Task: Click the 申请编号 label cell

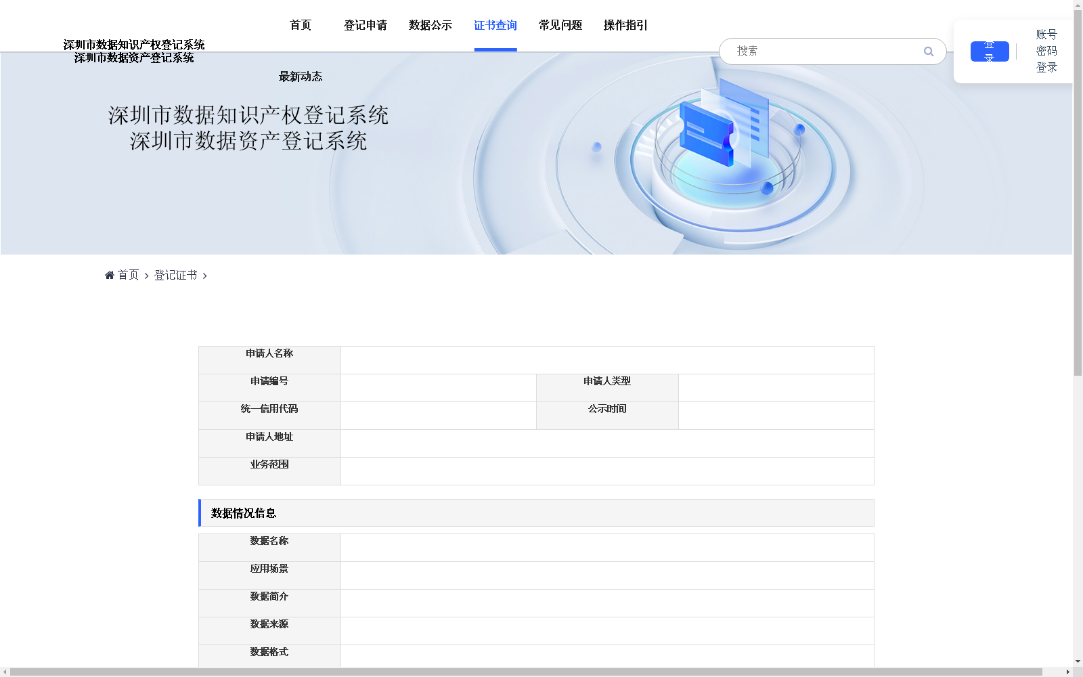Action: tap(269, 388)
